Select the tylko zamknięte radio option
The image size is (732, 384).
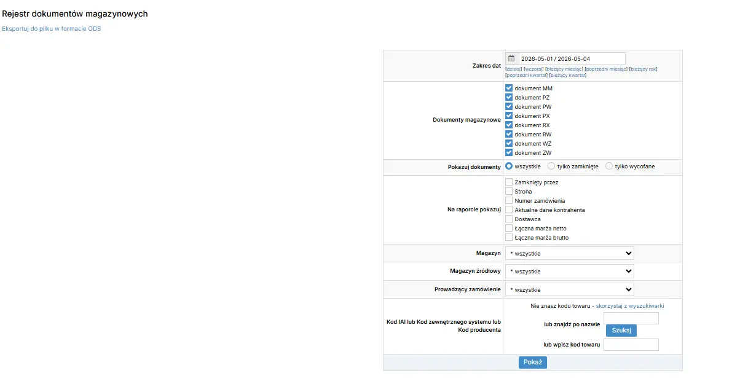(551, 166)
